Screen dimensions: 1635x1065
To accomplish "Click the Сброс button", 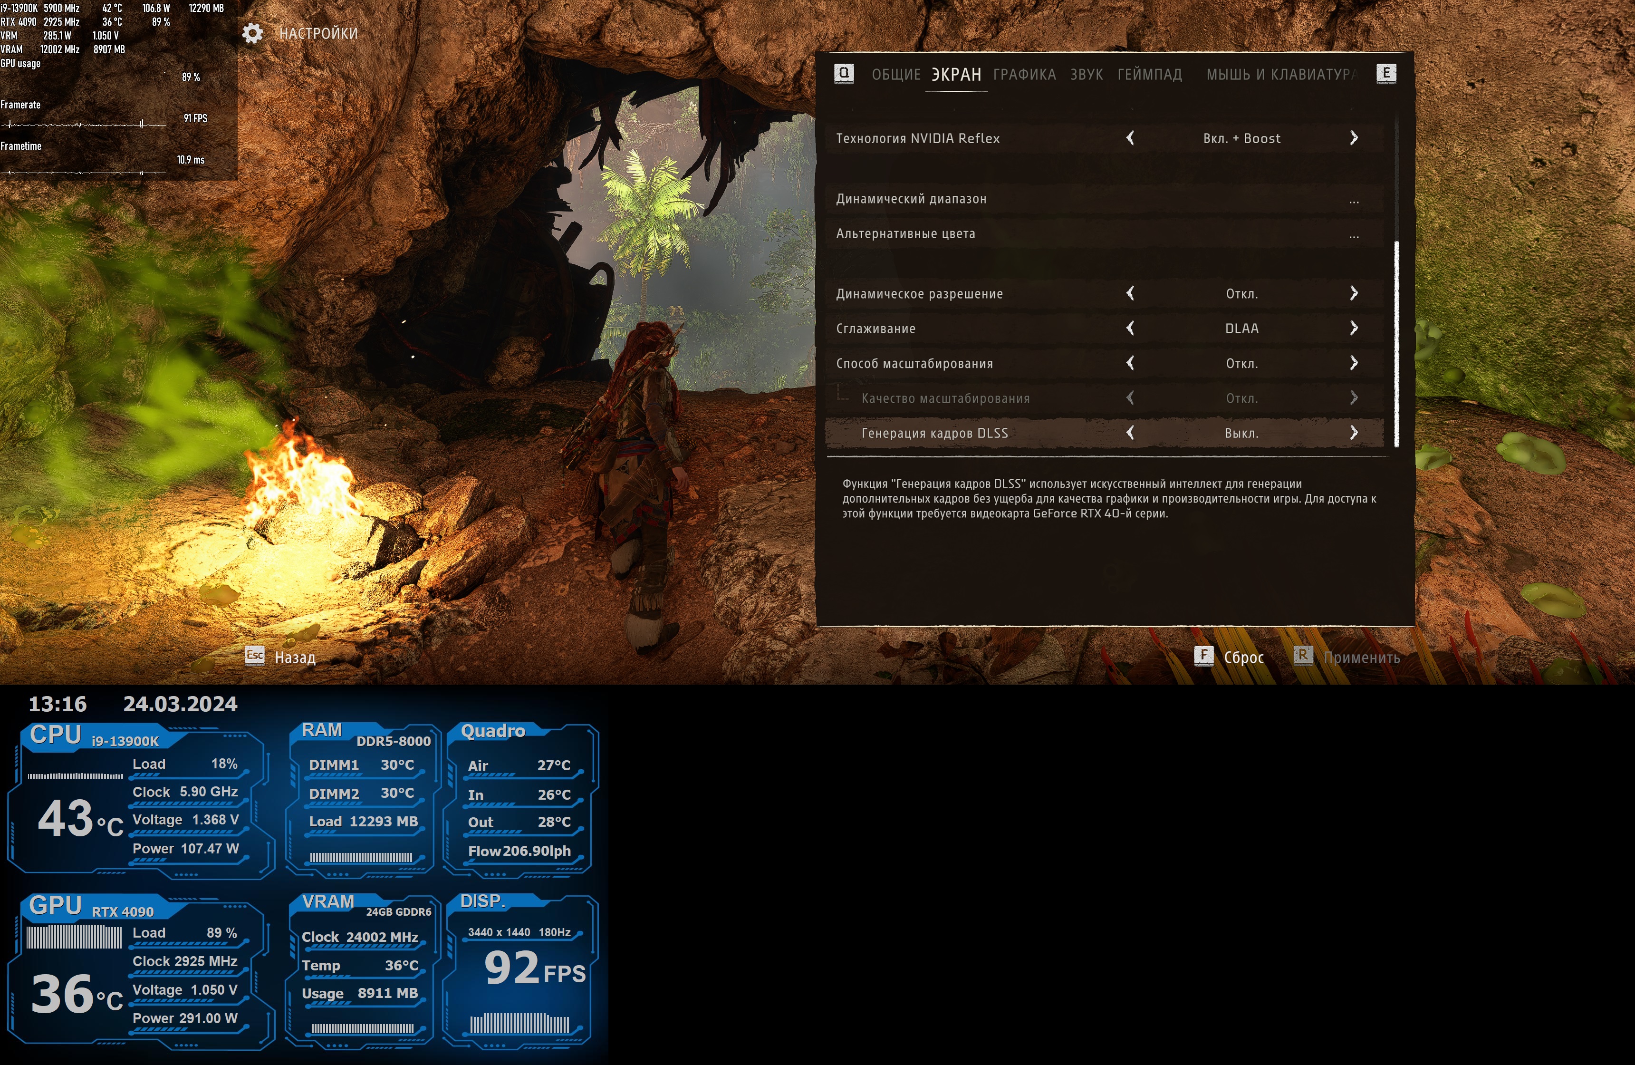I will coord(1243,658).
